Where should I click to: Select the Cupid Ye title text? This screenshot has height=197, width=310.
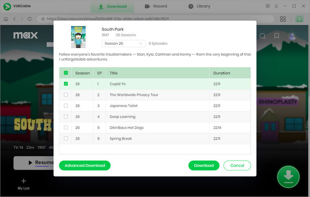[x=118, y=84]
